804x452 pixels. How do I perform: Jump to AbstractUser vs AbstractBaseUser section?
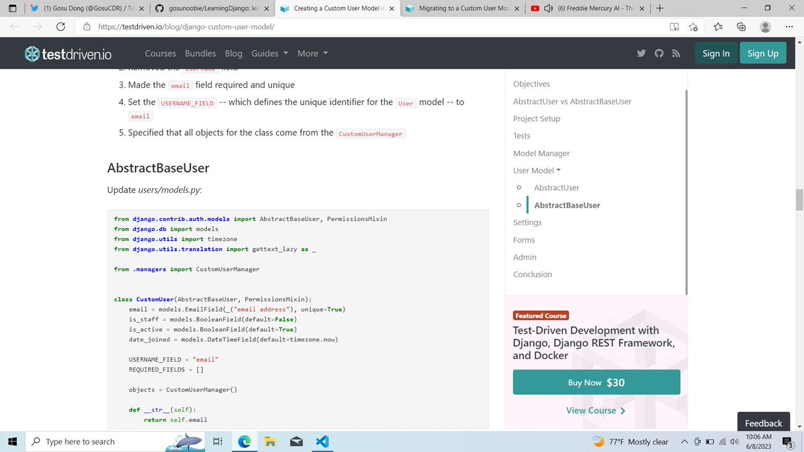pos(572,101)
